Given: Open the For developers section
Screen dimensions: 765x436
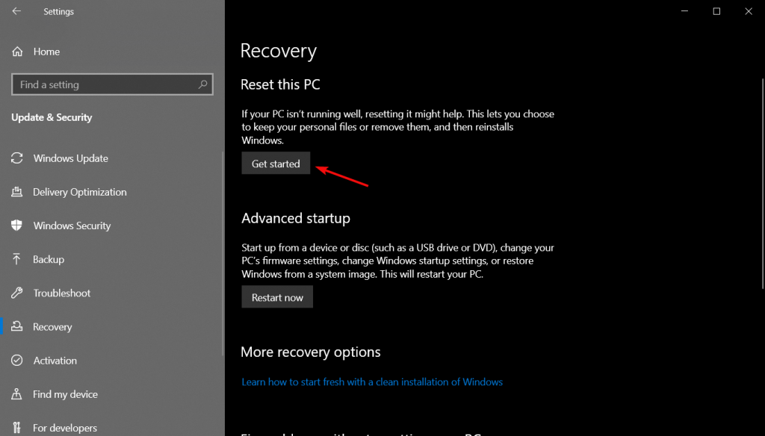Looking at the screenshot, I should [64, 427].
